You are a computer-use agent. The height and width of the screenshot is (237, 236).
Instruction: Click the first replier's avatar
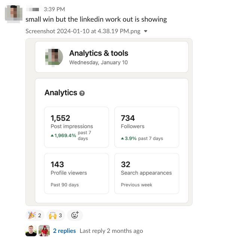31,231
